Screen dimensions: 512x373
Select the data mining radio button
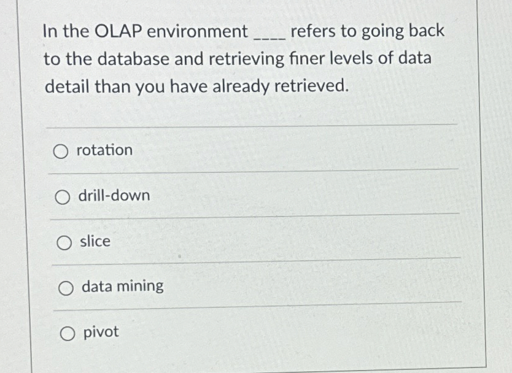click(66, 287)
